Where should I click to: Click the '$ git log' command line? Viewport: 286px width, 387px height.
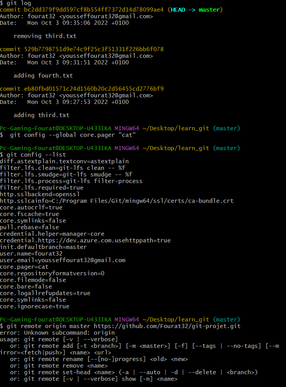pos(16,3)
